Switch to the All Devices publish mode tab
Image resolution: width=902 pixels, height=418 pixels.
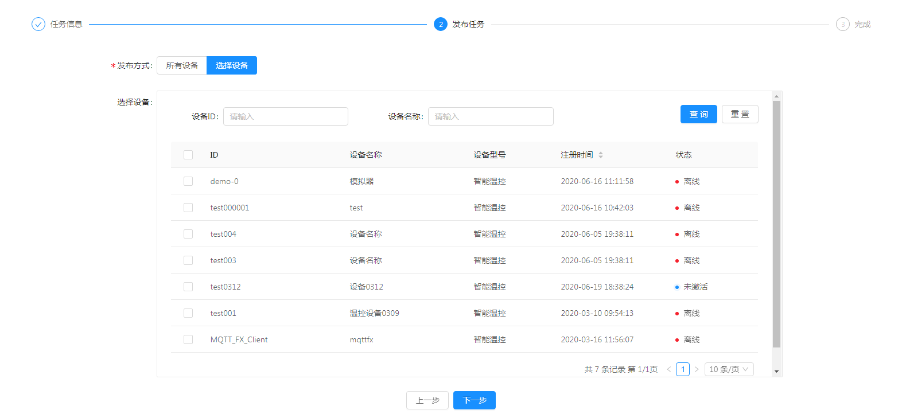pyautogui.click(x=182, y=65)
